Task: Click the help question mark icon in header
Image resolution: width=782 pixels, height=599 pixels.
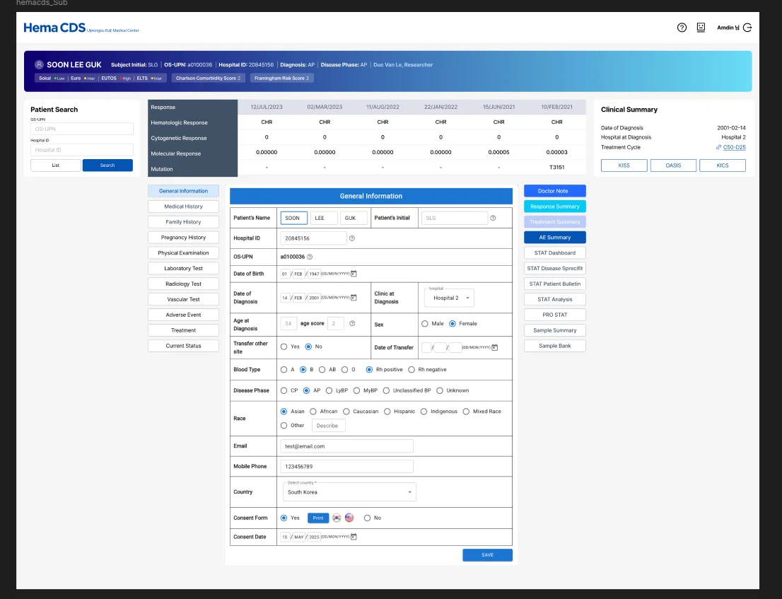Action: click(682, 28)
